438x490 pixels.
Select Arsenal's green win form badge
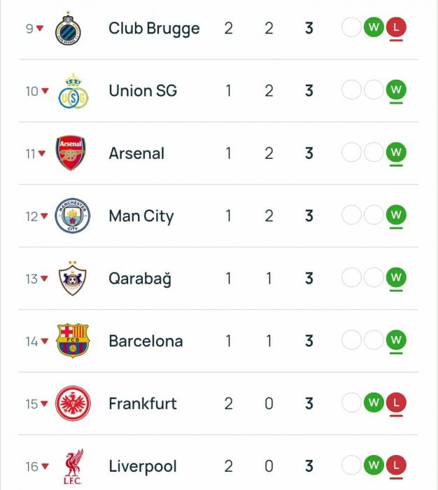pos(396,153)
